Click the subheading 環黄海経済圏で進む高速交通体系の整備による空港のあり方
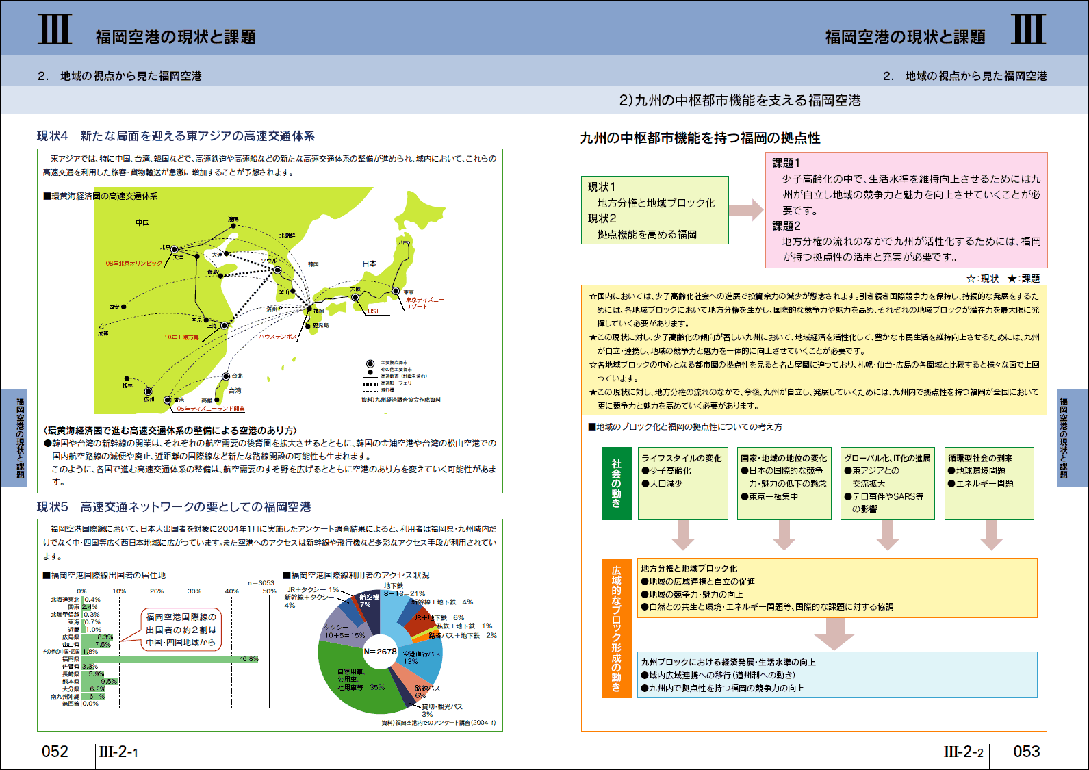 pos(171,431)
